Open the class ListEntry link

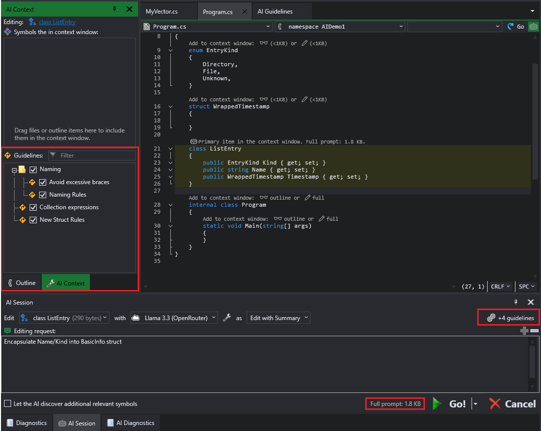click(57, 22)
